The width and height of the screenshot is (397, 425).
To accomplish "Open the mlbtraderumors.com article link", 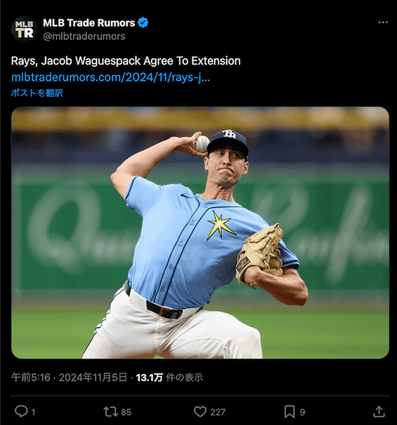I will click(x=111, y=78).
